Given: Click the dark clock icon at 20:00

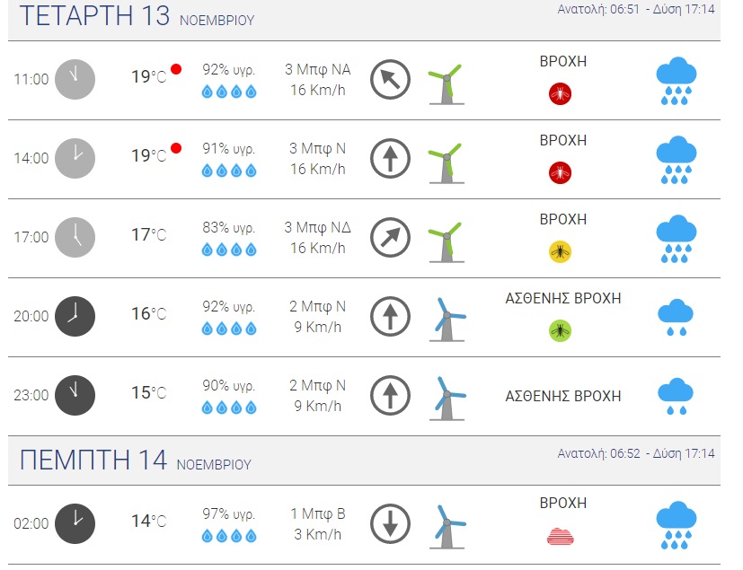Looking at the screenshot, I should pyautogui.click(x=75, y=316).
